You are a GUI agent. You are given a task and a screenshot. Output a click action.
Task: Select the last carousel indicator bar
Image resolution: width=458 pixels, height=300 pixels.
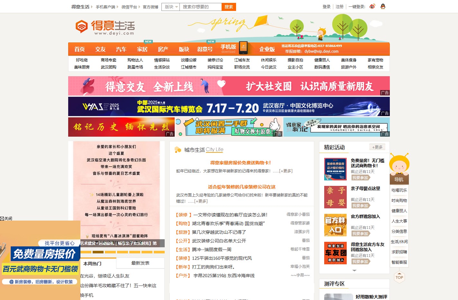tap(159, 252)
